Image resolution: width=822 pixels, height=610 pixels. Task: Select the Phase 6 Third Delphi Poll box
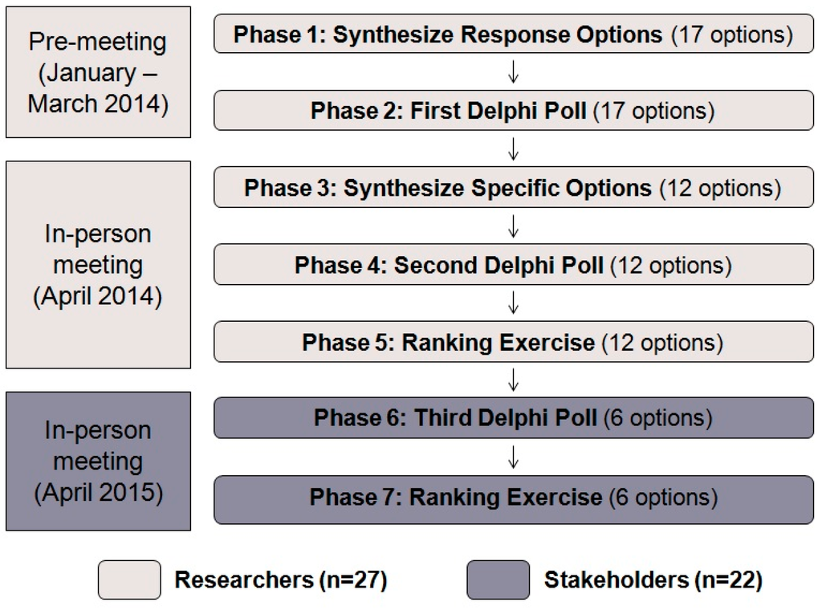pos(514,418)
